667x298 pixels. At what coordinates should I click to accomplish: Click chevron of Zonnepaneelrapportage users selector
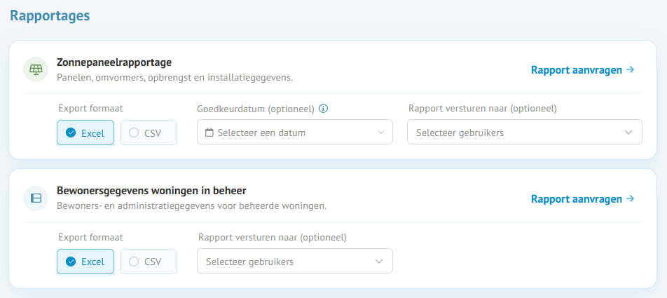click(x=628, y=133)
